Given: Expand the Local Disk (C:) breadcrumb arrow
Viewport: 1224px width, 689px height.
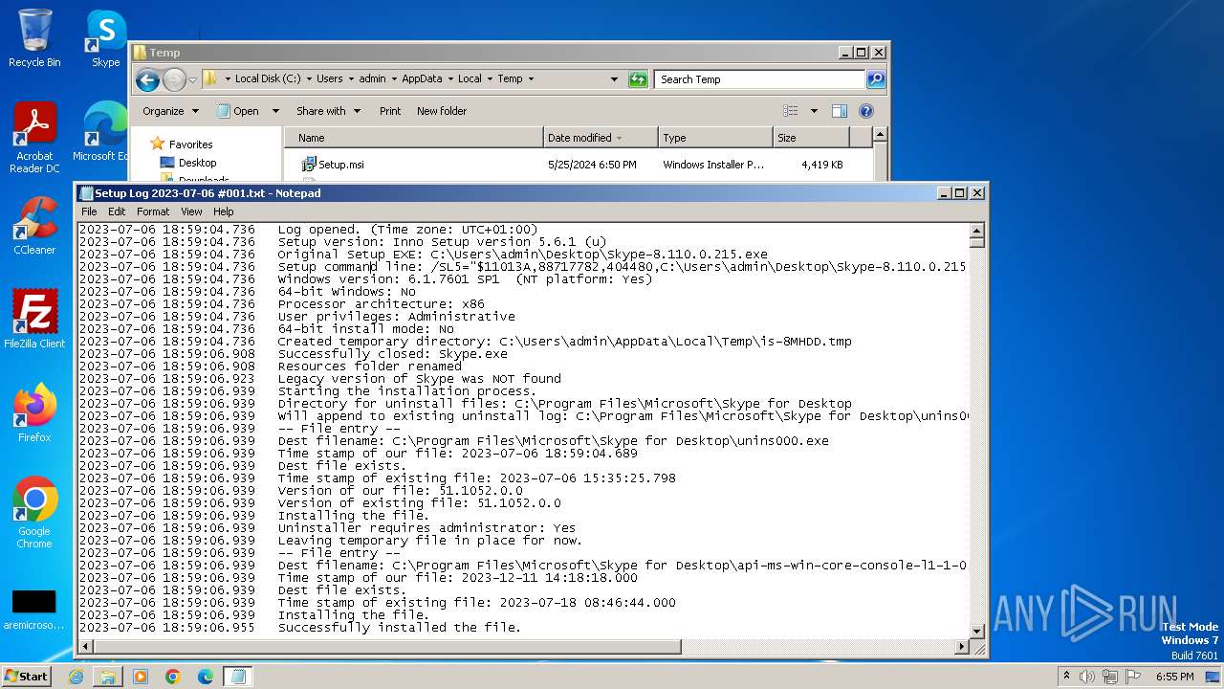Looking at the screenshot, I should coord(309,79).
